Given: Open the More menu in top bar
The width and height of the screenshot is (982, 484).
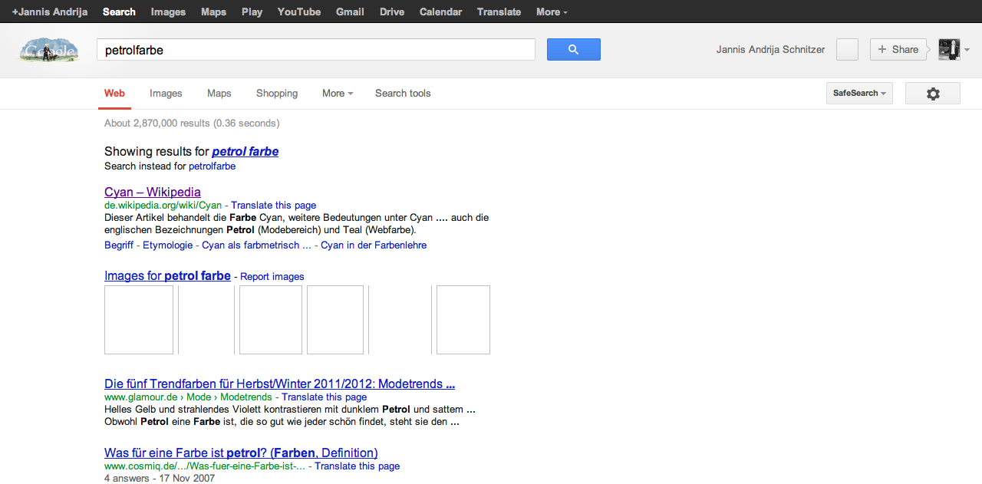Looking at the screenshot, I should pyautogui.click(x=552, y=12).
